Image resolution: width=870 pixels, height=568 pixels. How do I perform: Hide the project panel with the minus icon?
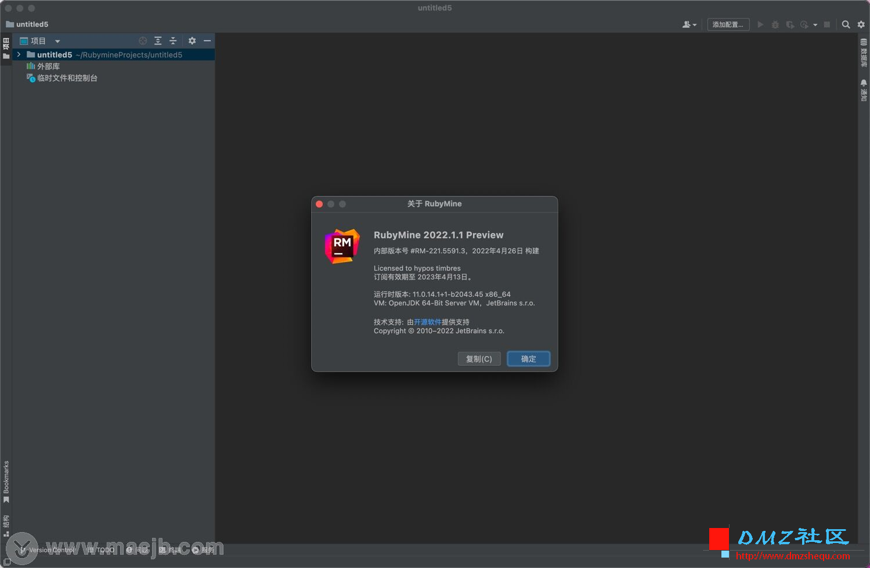coord(207,41)
